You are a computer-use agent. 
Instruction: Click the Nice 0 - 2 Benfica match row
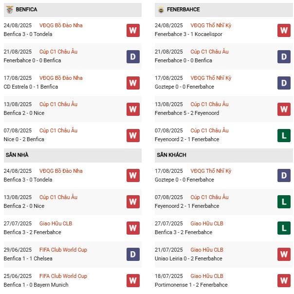tap(24, 139)
